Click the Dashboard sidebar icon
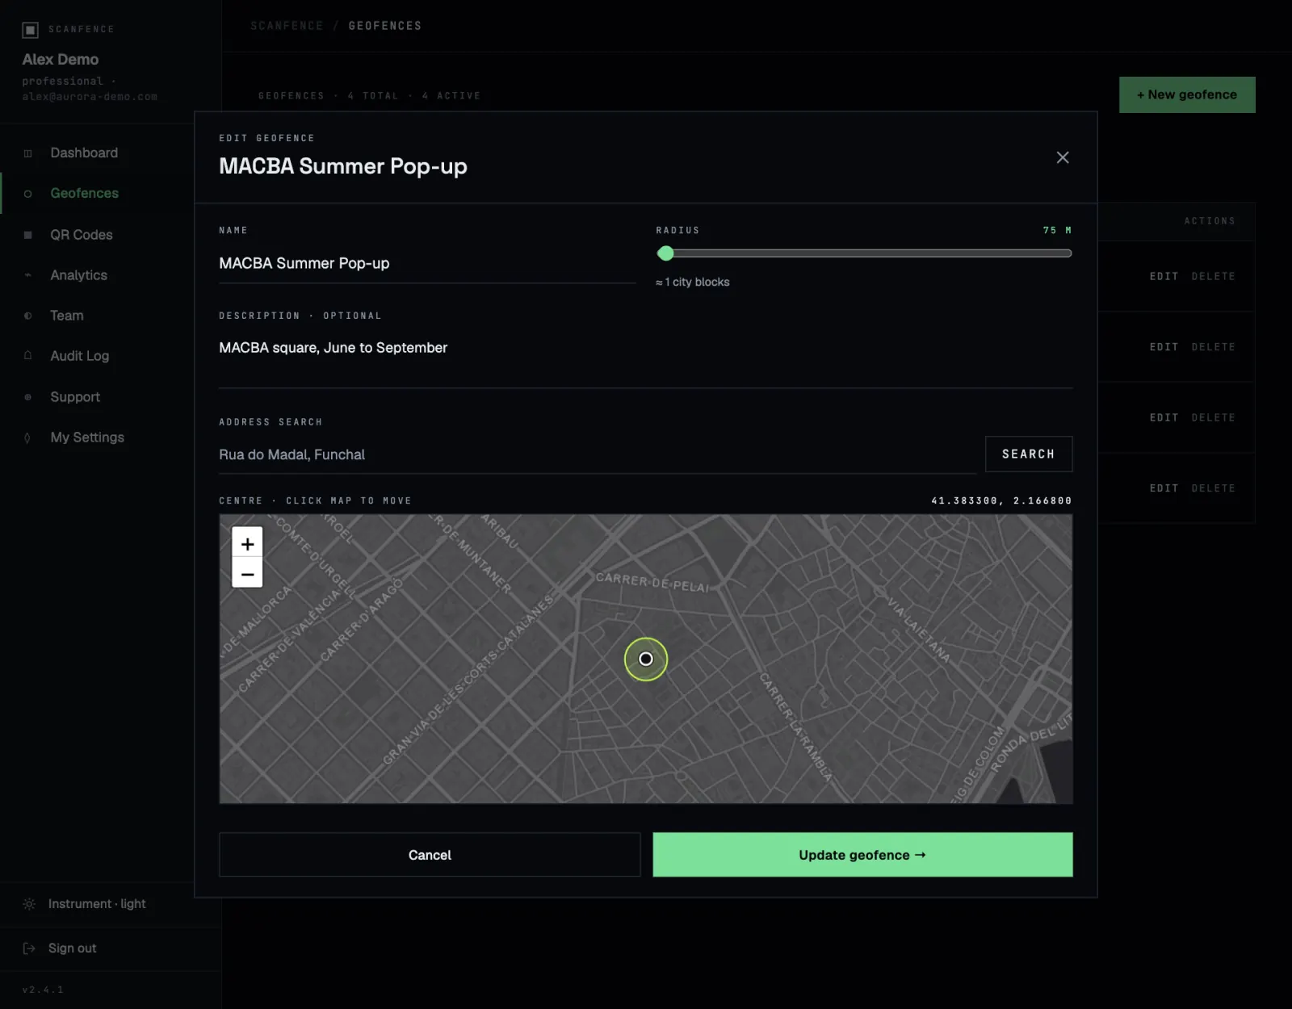Image resolution: width=1292 pixels, height=1009 pixels. point(28,153)
